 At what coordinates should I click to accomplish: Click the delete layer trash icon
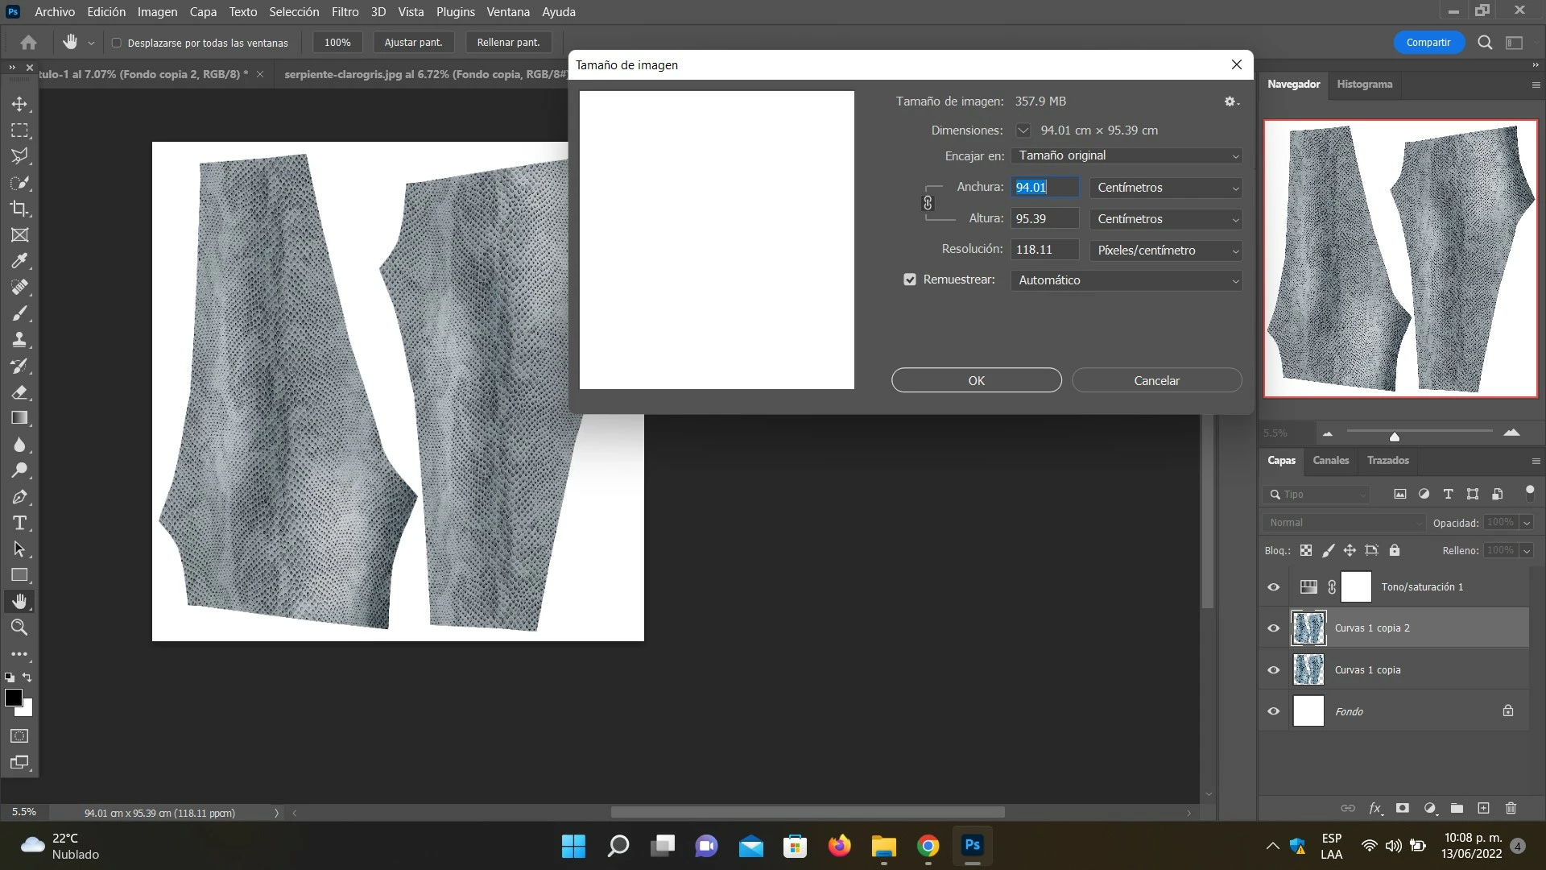pyautogui.click(x=1511, y=808)
